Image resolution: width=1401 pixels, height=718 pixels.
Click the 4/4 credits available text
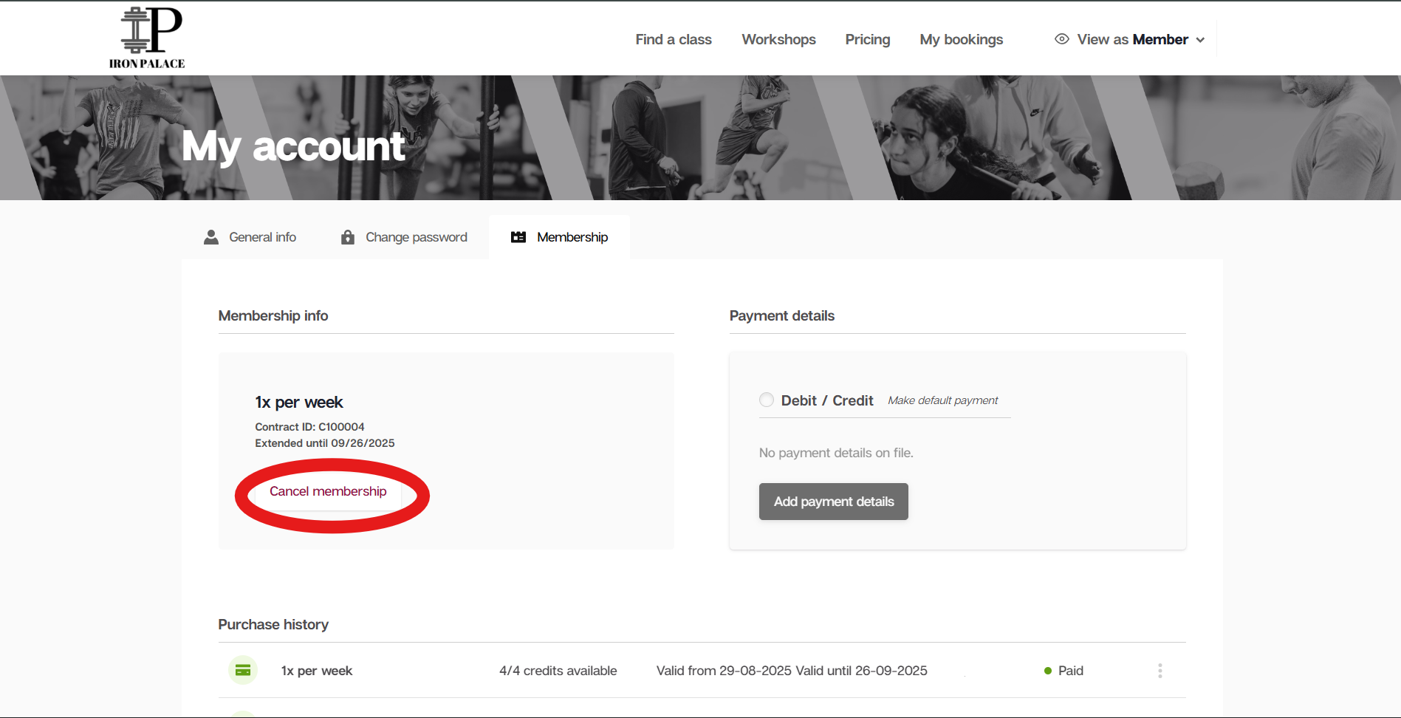click(x=558, y=671)
